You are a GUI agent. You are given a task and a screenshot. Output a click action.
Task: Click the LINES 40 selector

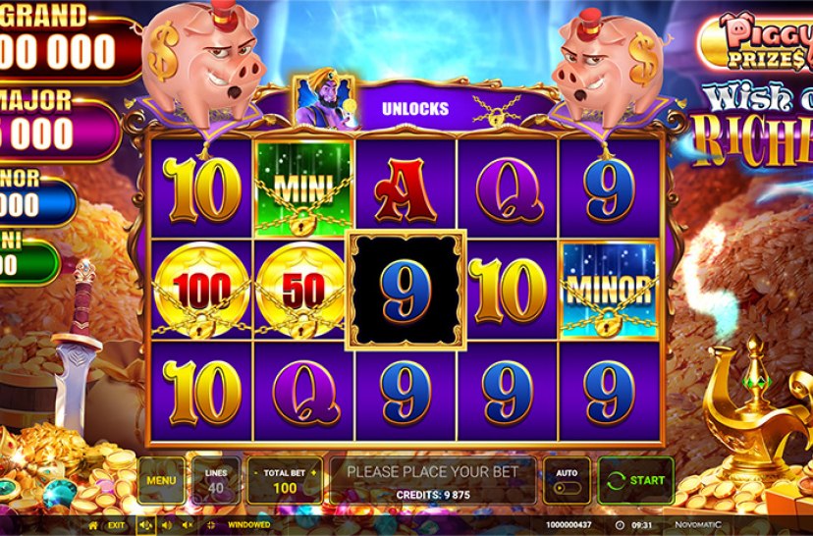pos(216,480)
